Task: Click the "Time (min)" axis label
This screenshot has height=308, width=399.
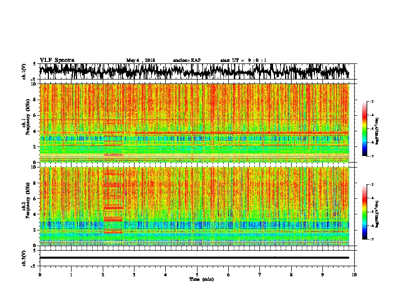Action: 202,279
